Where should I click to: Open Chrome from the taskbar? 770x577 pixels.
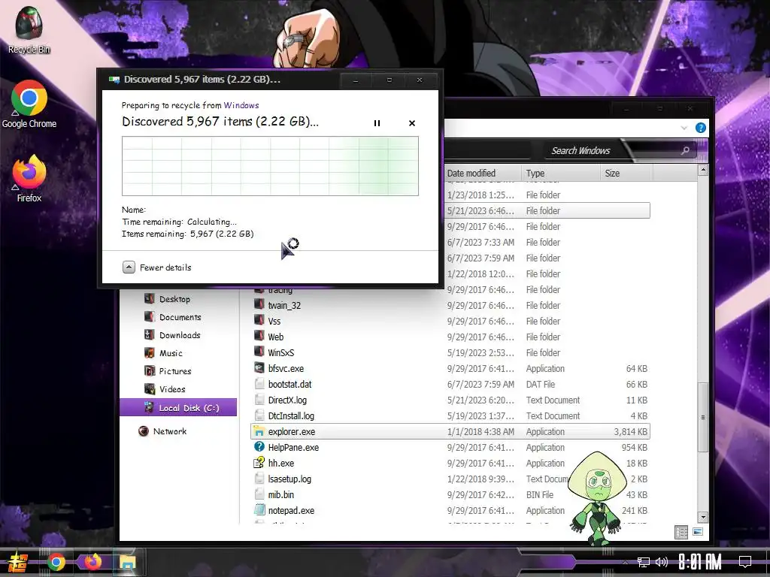pyautogui.click(x=56, y=562)
